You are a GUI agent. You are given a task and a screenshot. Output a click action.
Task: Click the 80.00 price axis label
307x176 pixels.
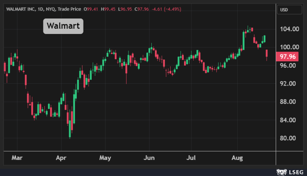(288, 138)
